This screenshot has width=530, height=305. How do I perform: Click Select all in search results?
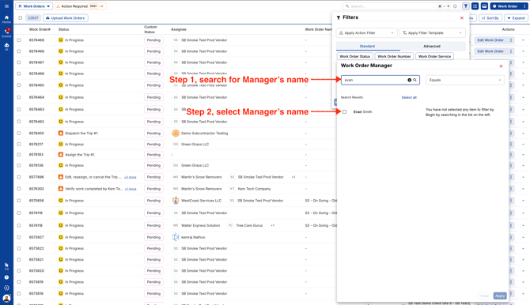(x=409, y=97)
